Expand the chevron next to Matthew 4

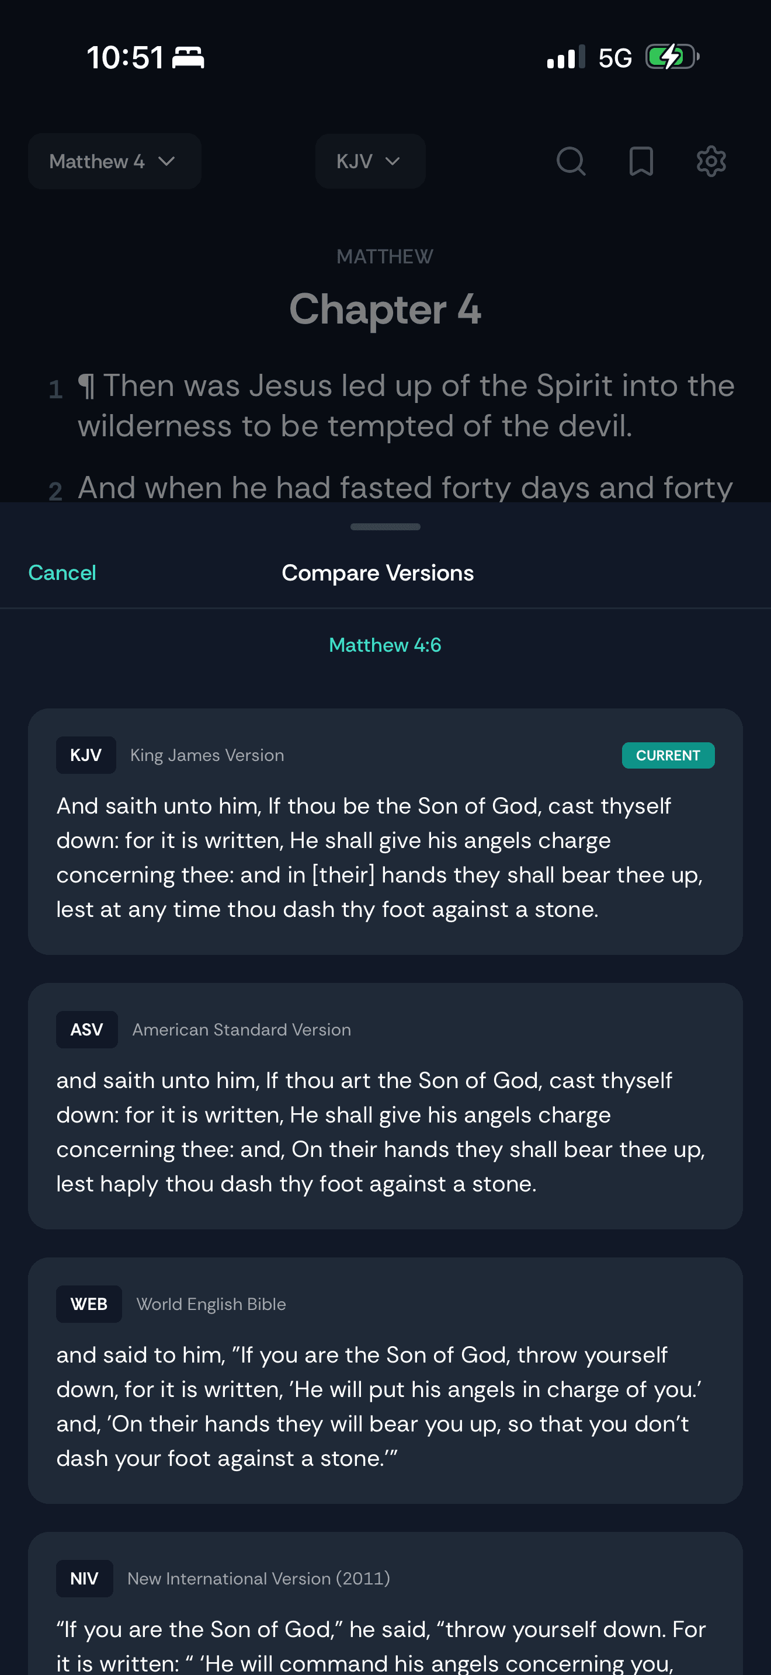pyautogui.click(x=168, y=161)
